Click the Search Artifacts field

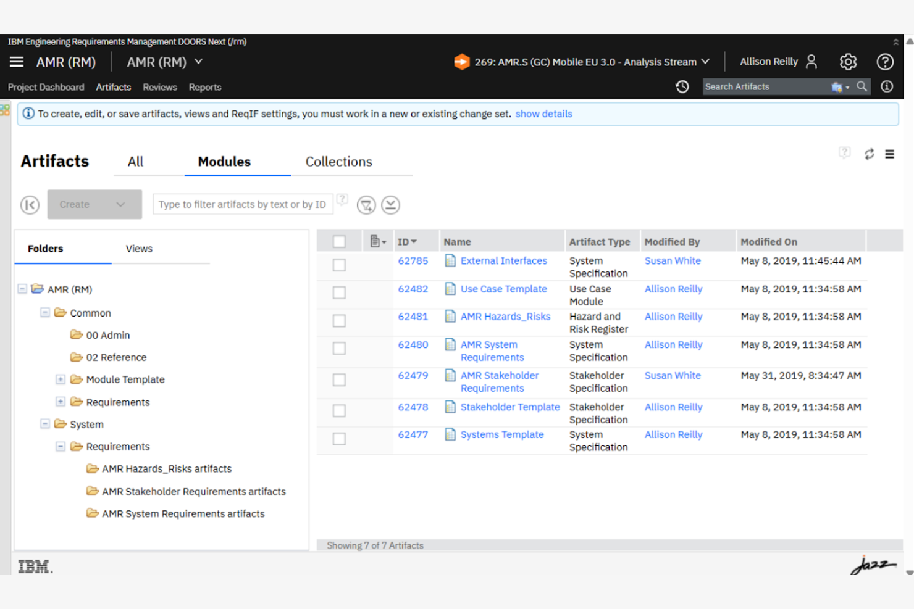click(766, 86)
